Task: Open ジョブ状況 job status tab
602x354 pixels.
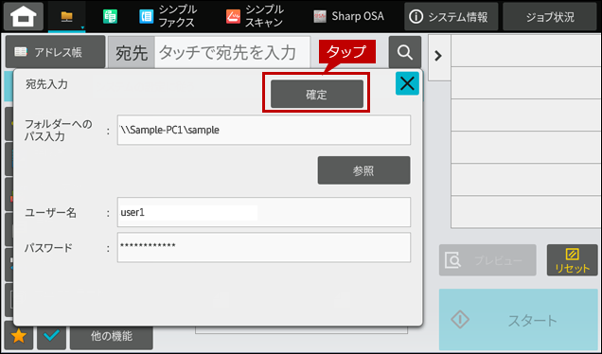Action: 550,16
